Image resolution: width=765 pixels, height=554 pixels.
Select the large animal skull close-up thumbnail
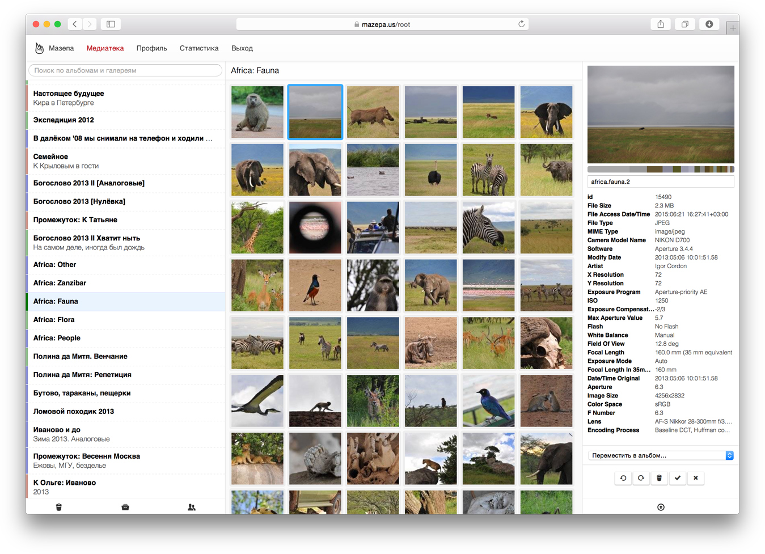click(x=547, y=343)
